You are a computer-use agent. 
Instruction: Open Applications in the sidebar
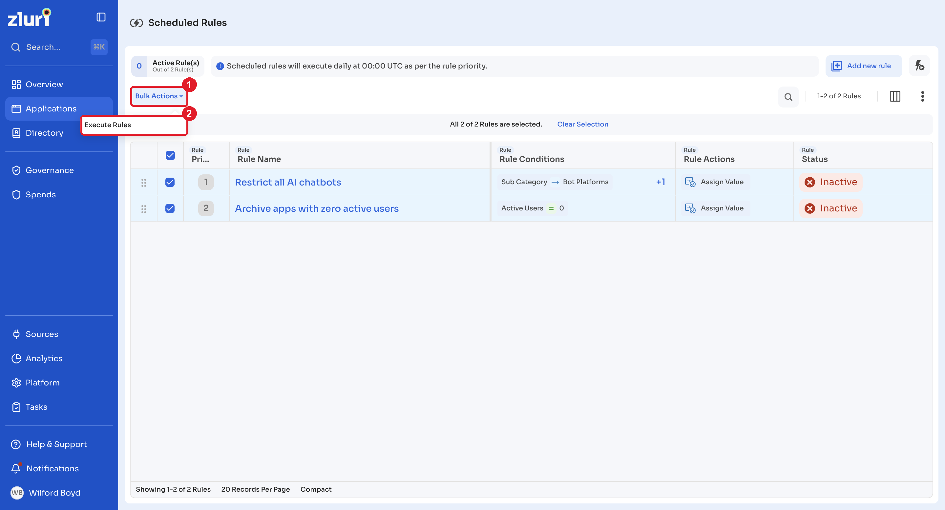(x=59, y=109)
